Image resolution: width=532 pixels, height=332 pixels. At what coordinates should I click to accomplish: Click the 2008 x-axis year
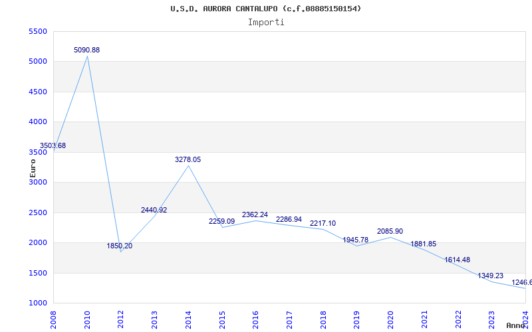(54, 319)
